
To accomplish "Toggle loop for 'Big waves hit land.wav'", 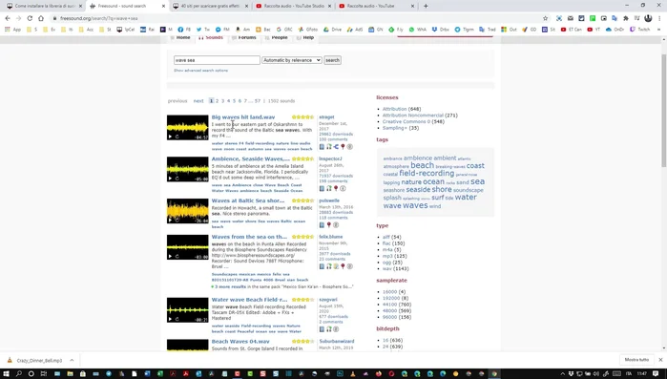I will 177,137.
